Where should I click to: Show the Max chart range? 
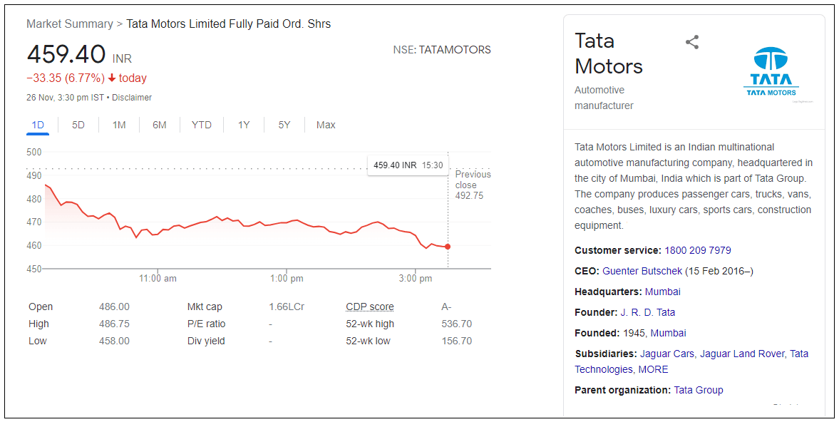[326, 125]
